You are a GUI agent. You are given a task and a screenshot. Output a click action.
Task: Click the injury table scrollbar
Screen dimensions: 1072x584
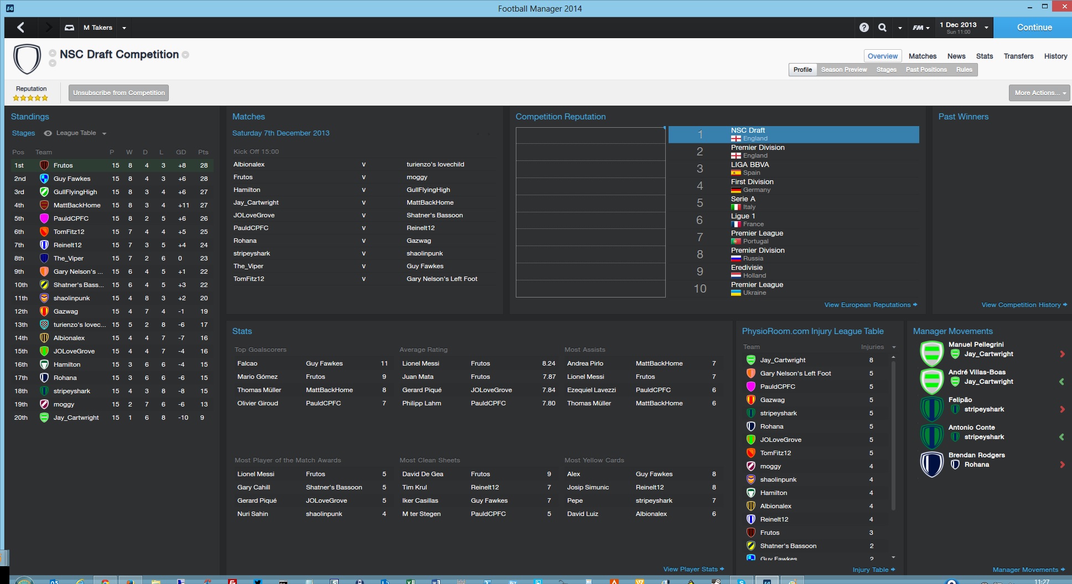click(x=893, y=436)
